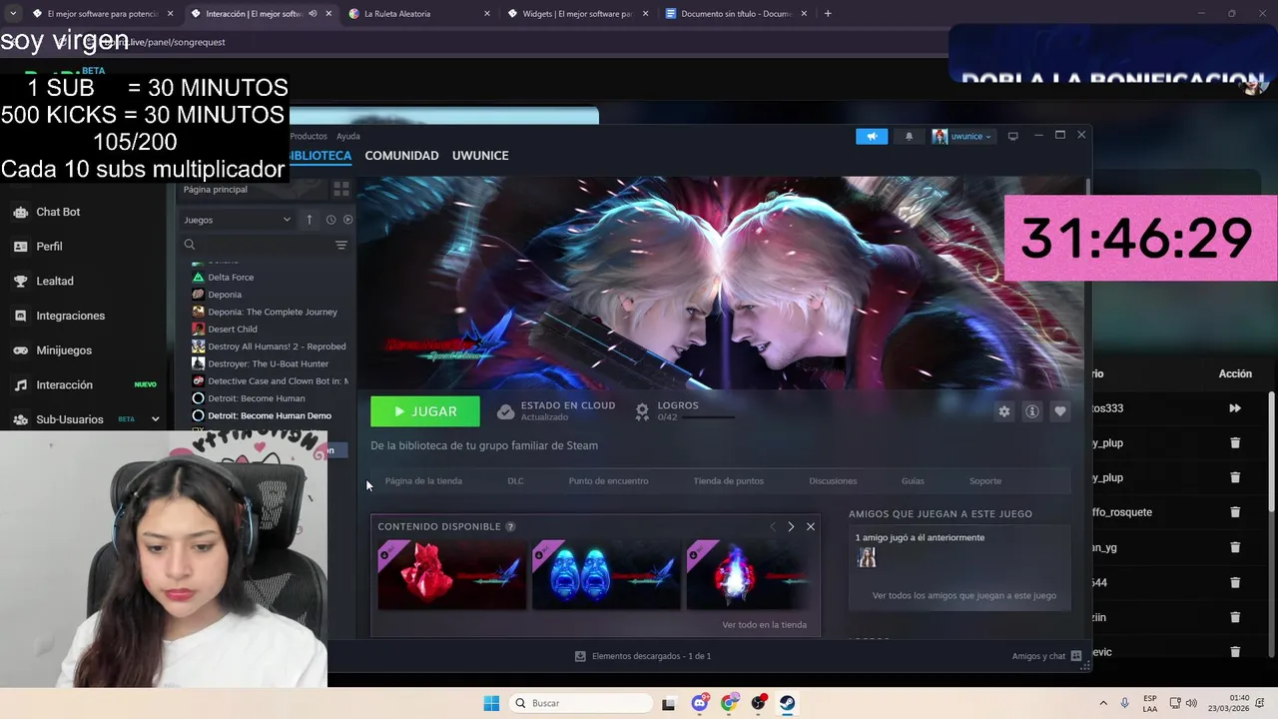The width and height of the screenshot is (1278, 719).
Task: Open Amigos y chat
Action: [x=1046, y=656]
